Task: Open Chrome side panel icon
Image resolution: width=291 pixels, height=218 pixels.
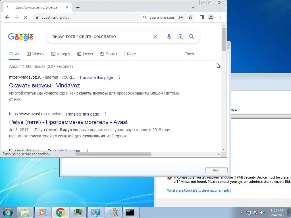Action: click(202, 17)
